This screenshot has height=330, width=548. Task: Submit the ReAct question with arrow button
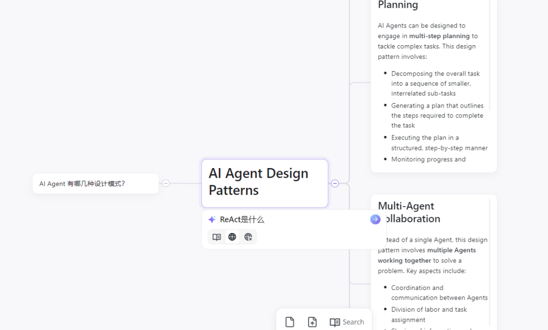(375, 219)
